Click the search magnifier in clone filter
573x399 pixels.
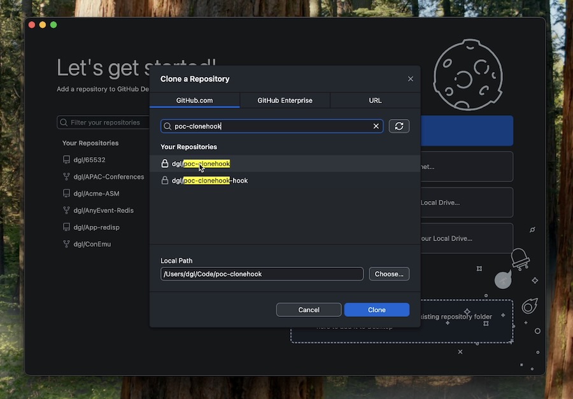pyautogui.click(x=167, y=126)
